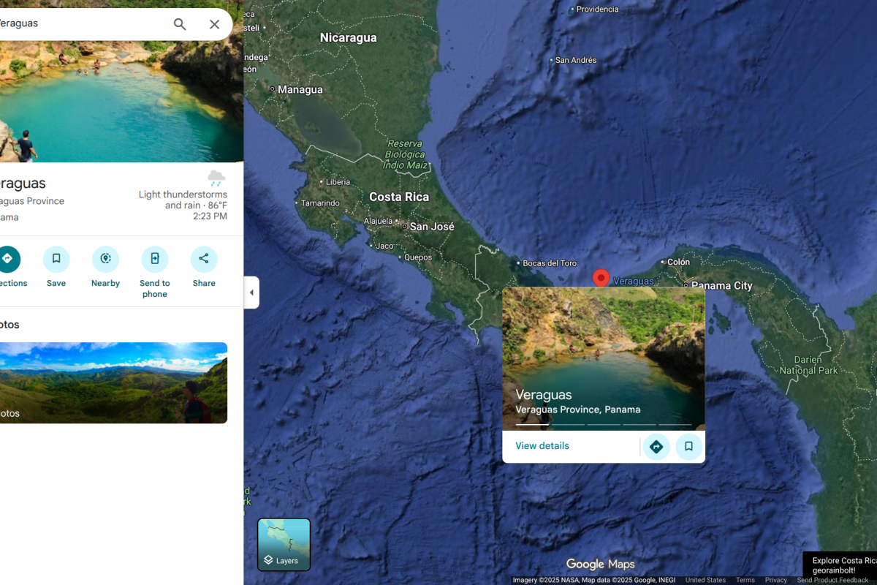Select the Panama City map label
The height and width of the screenshot is (585, 877).
[721, 286]
